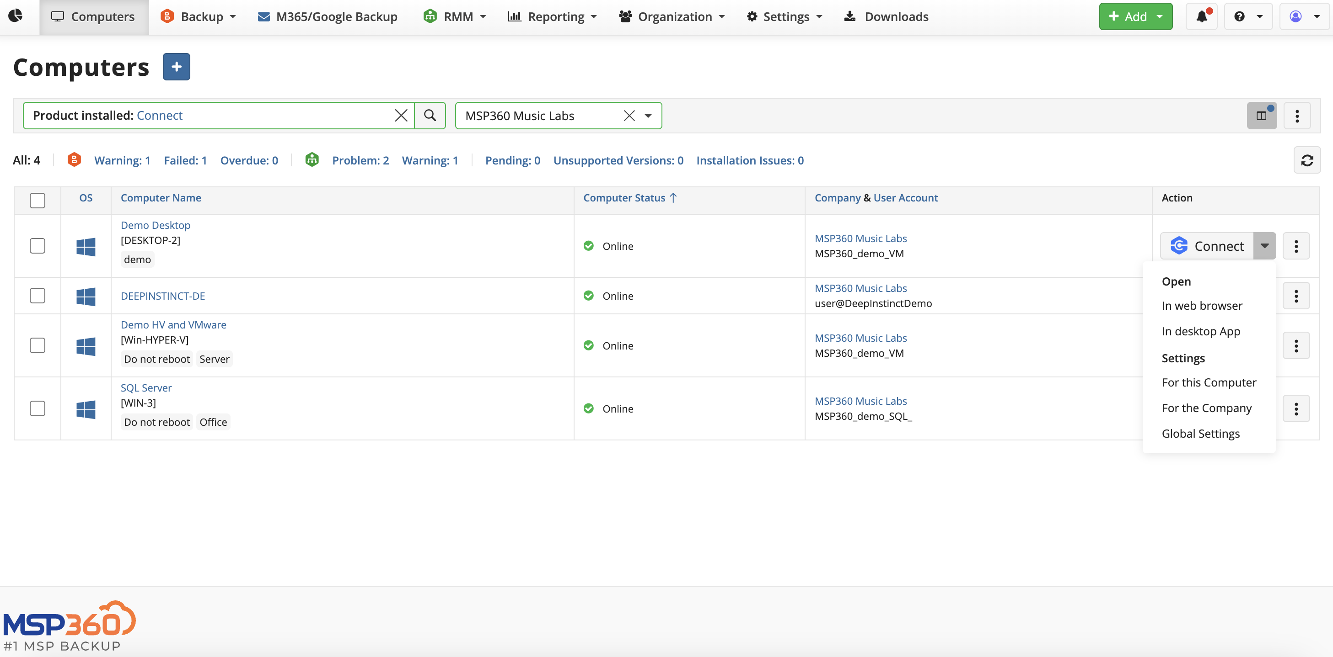Expand the MSP360 Music Labs company dropdown
The width and height of the screenshot is (1333, 657).
pos(648,116)
